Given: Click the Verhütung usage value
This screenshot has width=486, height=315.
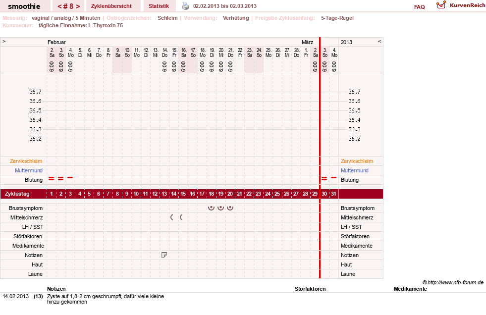Looking at the screenshot, I should [x=236, y=18].
